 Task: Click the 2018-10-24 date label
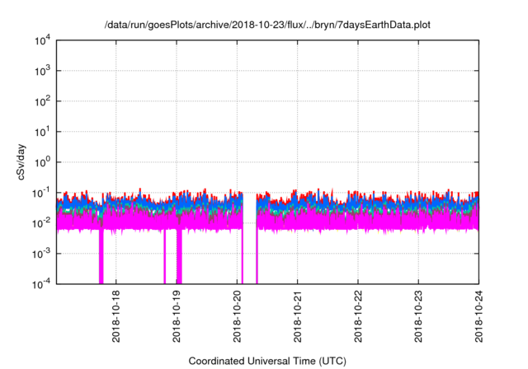point(478,316)
